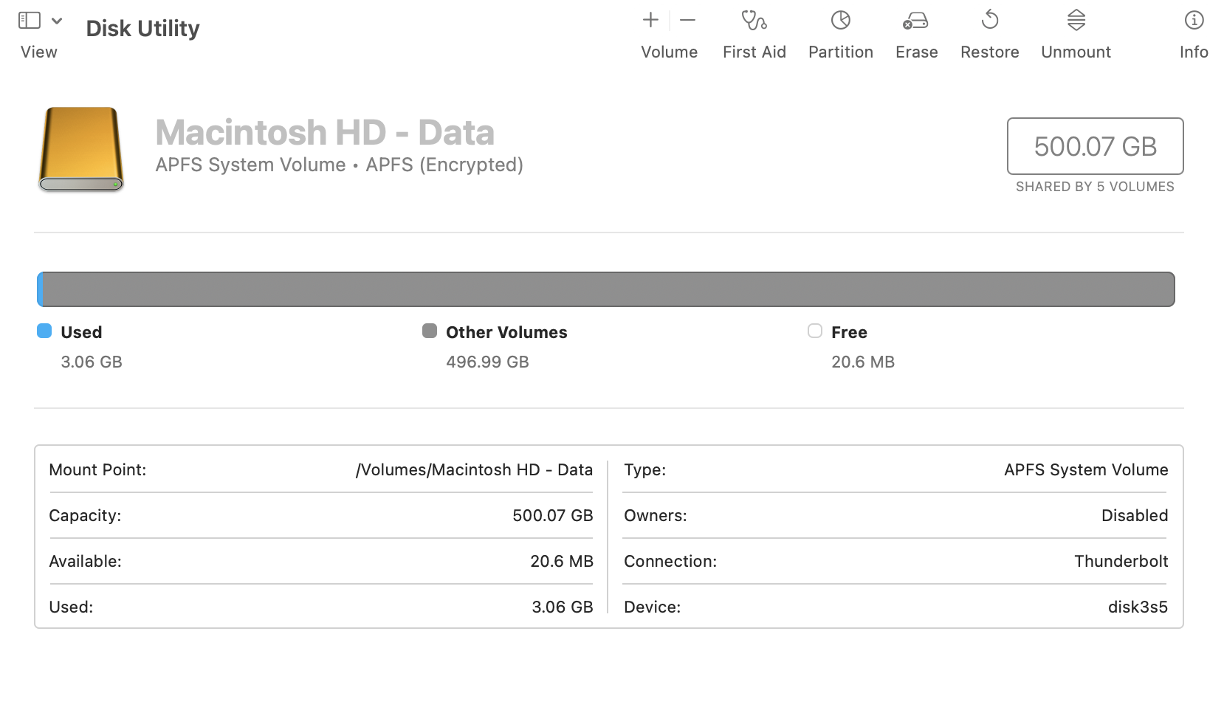Click the Owners value Disabled
This screenshot has width=1224, height=713.
tap(1135, 516)
